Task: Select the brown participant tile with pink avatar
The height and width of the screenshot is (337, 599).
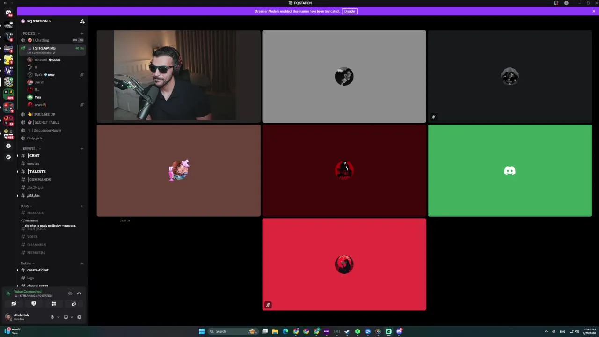Action: 178,171
